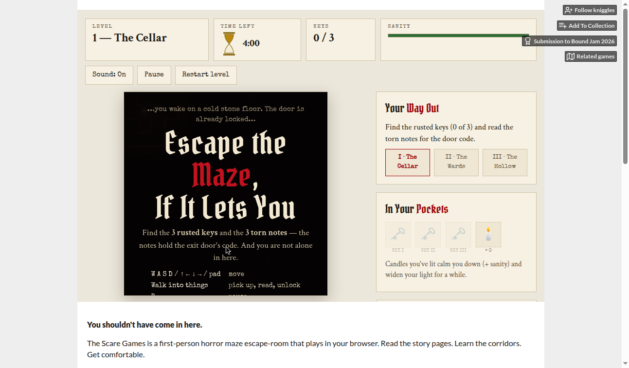Select level I · The Cellar
Viewport: 629px width, 368px height.
408,163
